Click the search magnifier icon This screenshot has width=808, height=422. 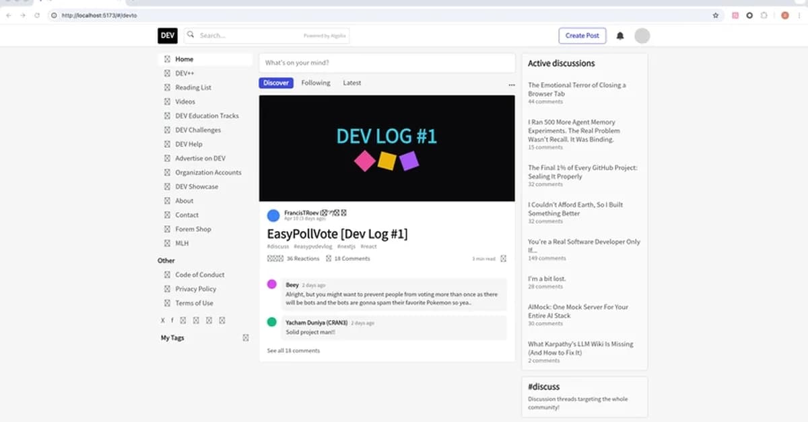pyautogui.click(x=189, y=34)
